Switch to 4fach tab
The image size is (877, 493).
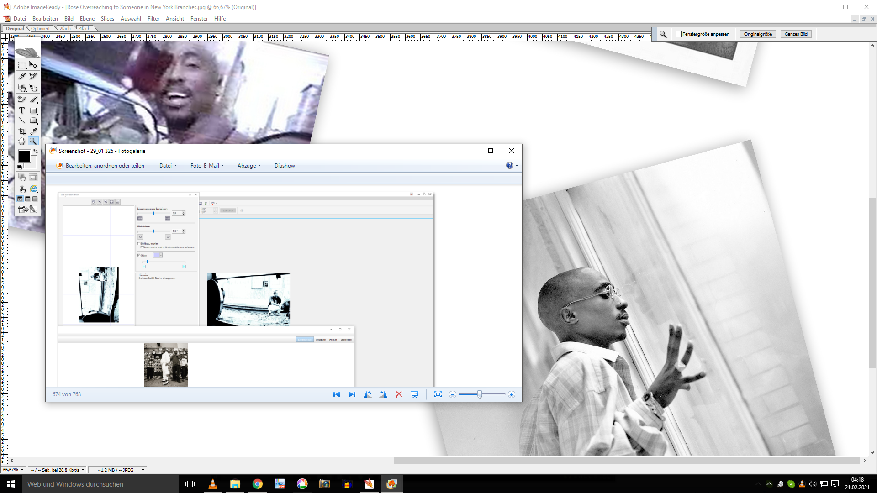coord(85,28)
